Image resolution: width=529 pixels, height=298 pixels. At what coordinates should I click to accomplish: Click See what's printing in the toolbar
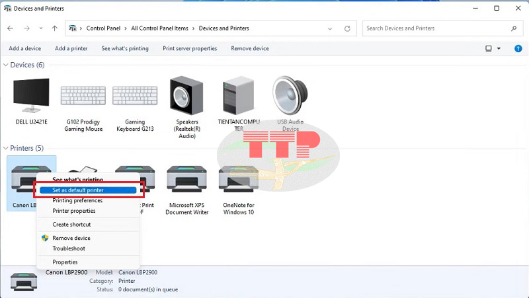(x=125, y=48)
